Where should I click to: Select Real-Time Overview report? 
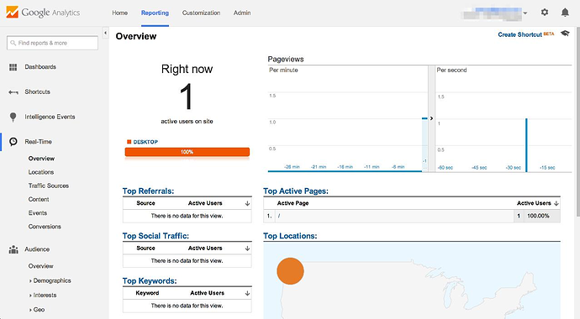pos(41,159)
